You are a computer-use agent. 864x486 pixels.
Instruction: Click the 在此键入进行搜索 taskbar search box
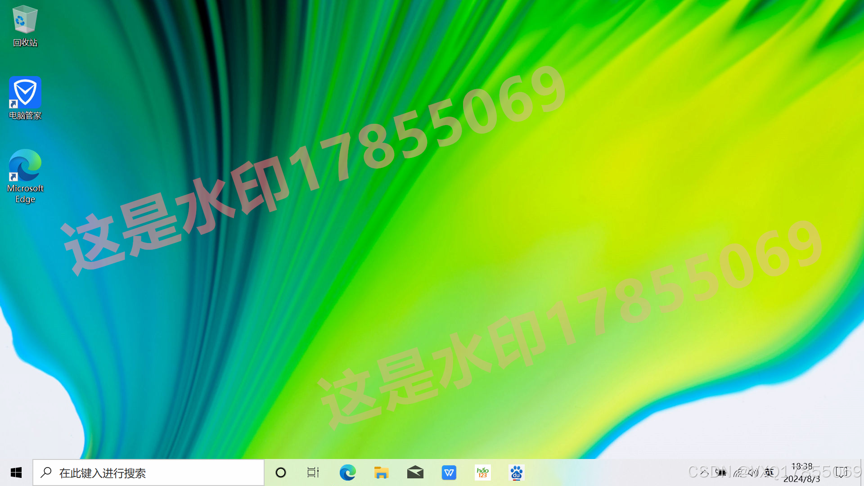[x=148, y=472]
